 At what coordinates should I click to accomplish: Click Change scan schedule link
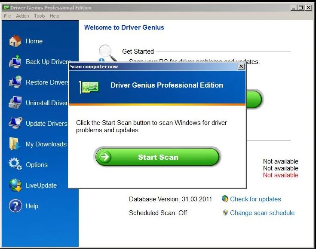[262, 213]
